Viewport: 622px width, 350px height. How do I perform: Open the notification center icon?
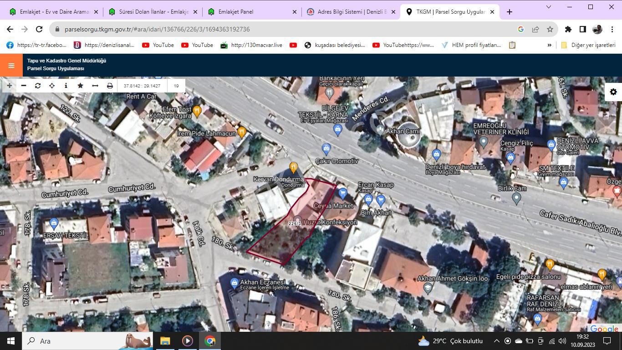coord(607,341)
